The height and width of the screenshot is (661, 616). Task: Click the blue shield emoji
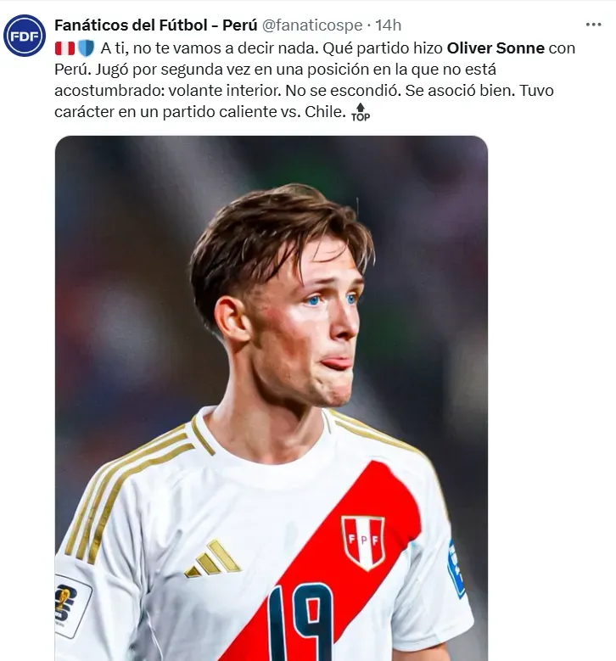point(87,48)
